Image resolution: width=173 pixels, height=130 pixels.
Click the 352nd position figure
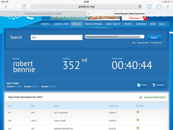(75, 64)
